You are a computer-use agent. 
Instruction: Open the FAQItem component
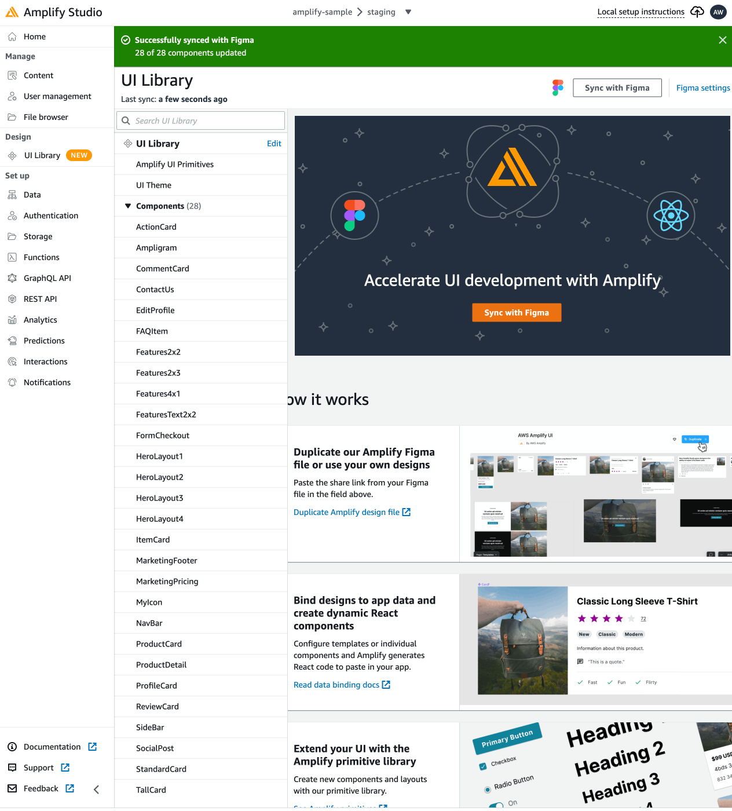[x=200, y=331]
